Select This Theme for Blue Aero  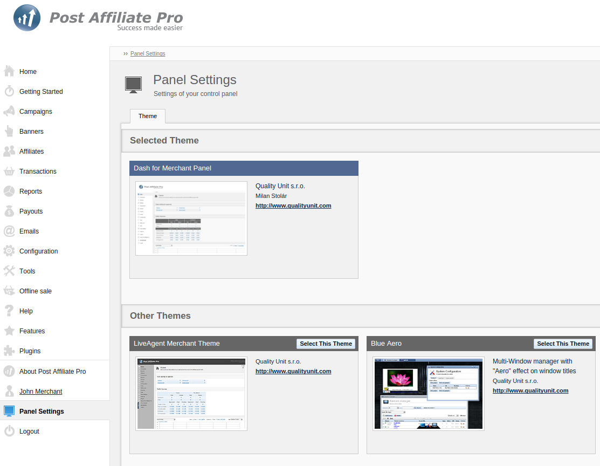pyautogui.click(x=563, y=344)
